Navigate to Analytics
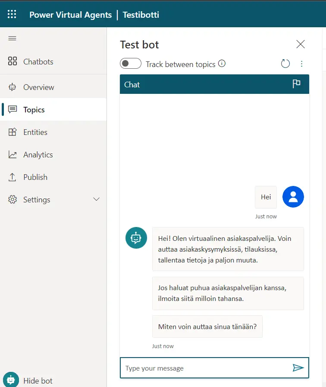326x387 pixels. coord(38,154)
